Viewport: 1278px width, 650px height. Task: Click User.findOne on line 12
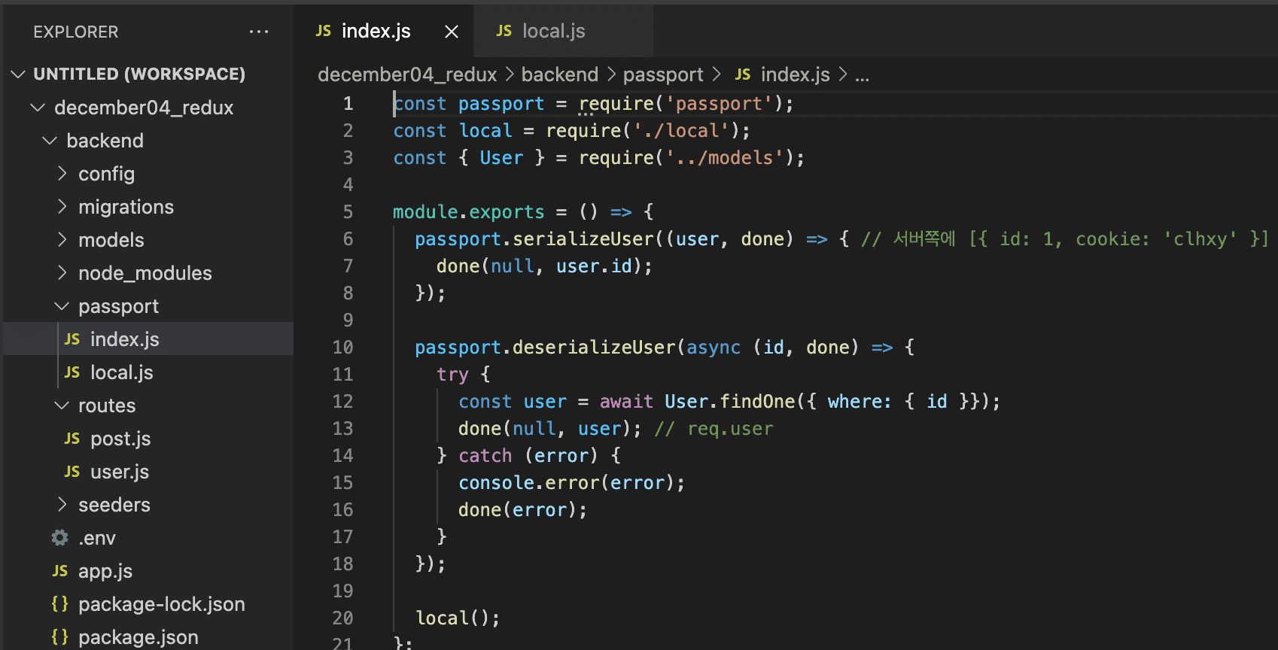pyautogui.click(x=730, y=402)
